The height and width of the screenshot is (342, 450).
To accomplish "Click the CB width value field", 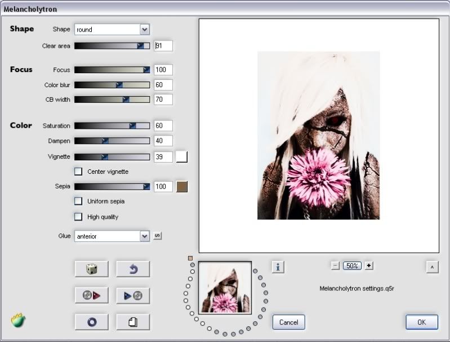I will click(163, 100).
